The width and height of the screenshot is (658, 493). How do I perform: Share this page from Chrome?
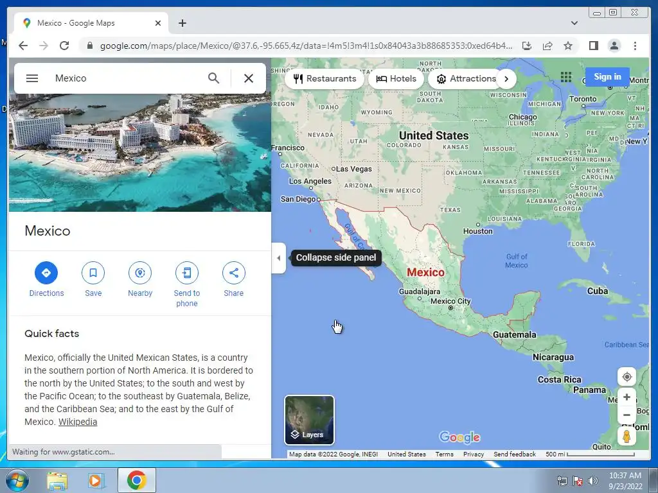547,46
